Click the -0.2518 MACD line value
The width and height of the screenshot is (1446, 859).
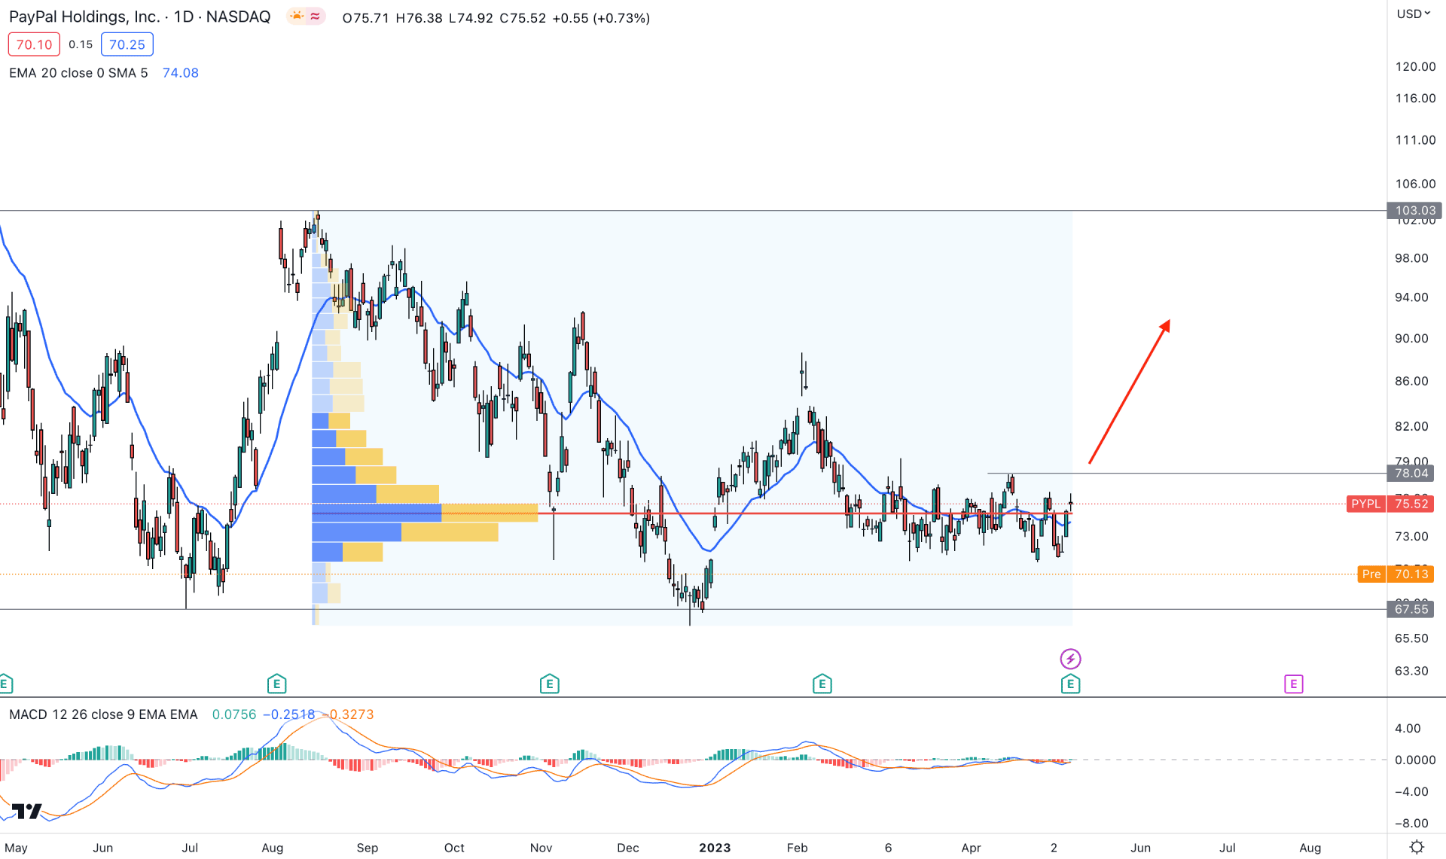point(288,714)
